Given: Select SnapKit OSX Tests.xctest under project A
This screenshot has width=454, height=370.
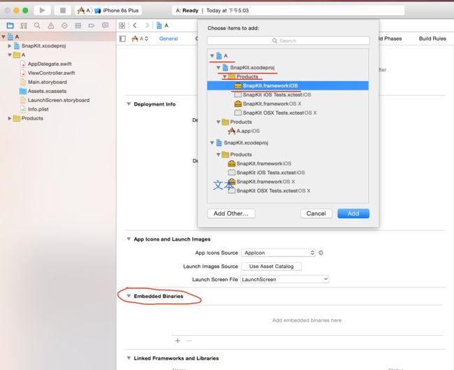Looking at the screenshot, I should (275, 113).
